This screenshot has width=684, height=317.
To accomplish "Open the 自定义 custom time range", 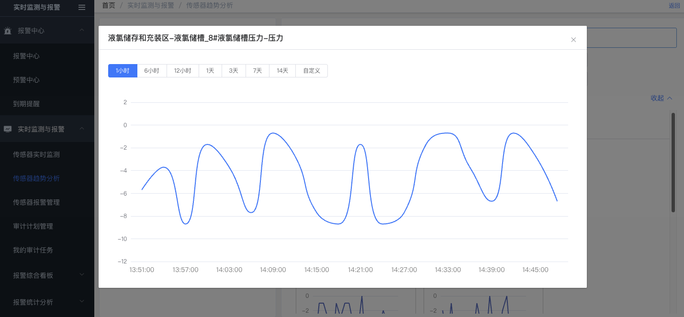I will coord(312,71).
